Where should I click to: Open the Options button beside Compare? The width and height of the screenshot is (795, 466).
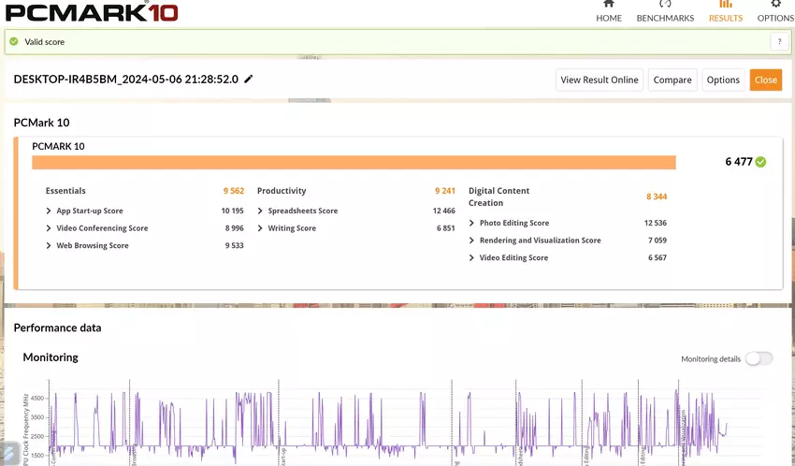[x=723, y=80]
